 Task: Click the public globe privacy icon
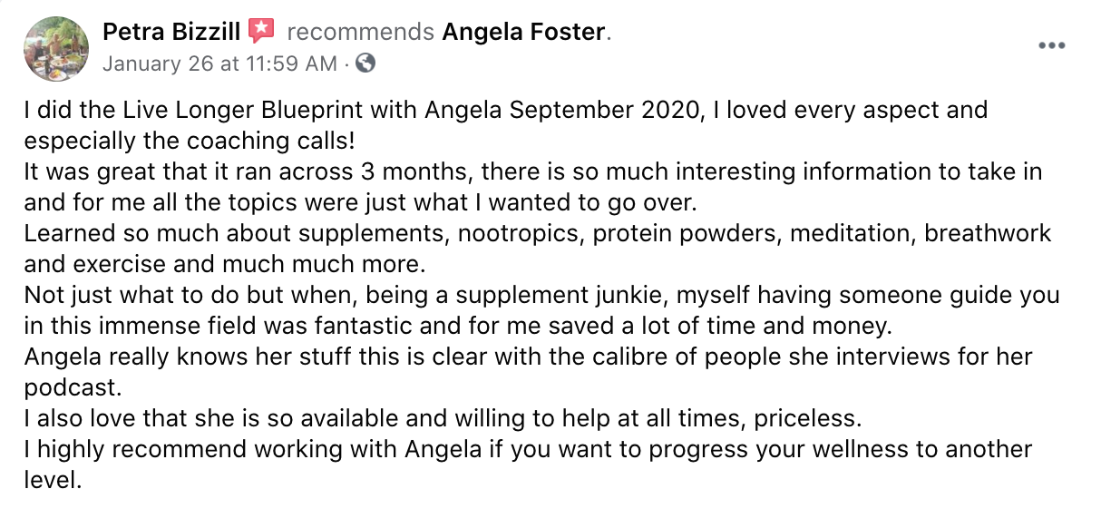pos(366,64)
